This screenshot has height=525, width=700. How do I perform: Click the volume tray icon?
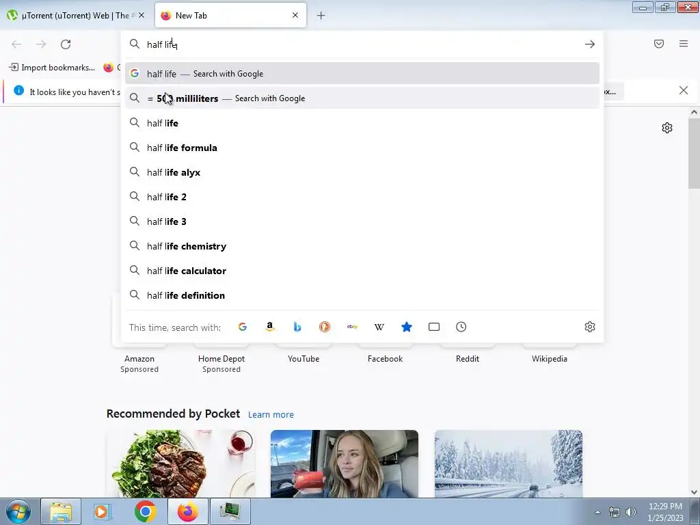tap(631, 512)
